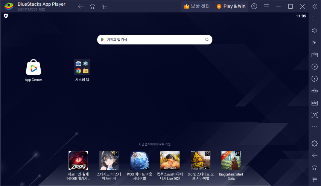The width and height of the screenshot is (321, 186).
Task: Minimize the BlueStacks window
Action: pos(278,6)
